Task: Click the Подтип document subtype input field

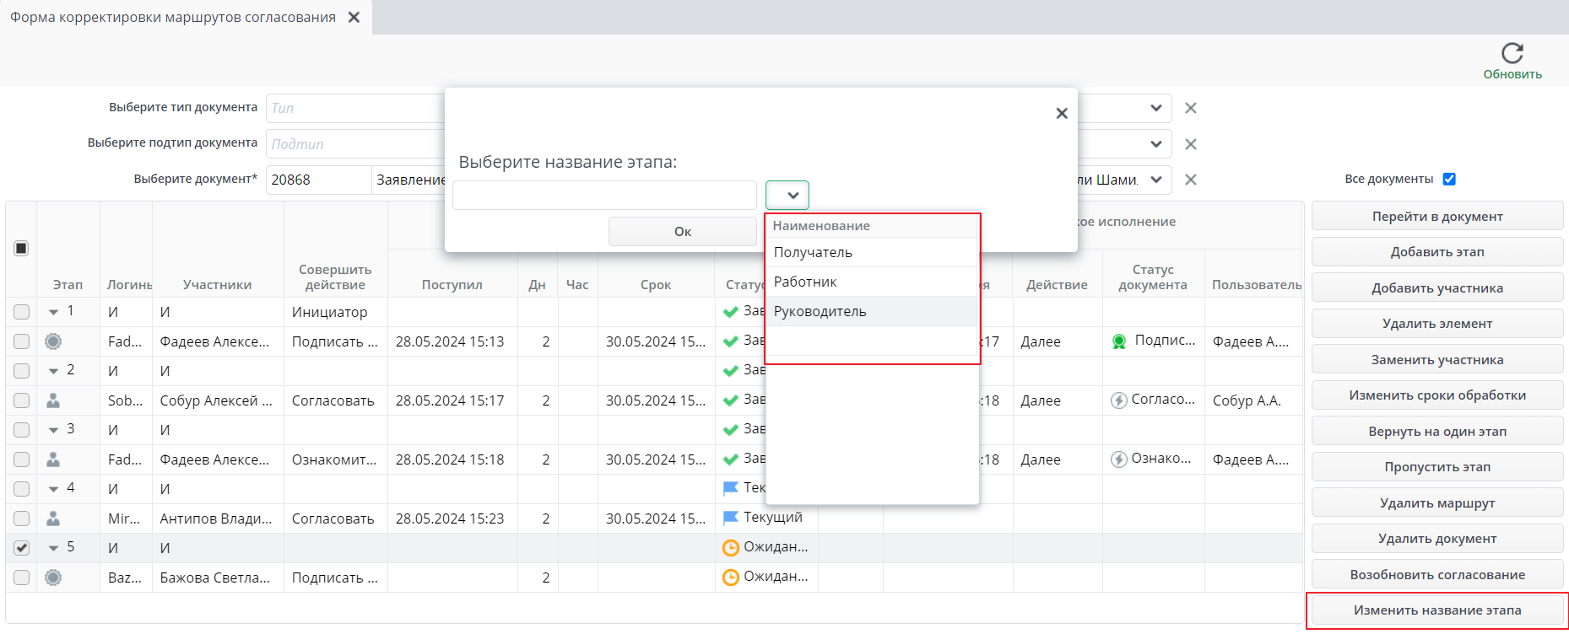Action: (x=355, y=144)
